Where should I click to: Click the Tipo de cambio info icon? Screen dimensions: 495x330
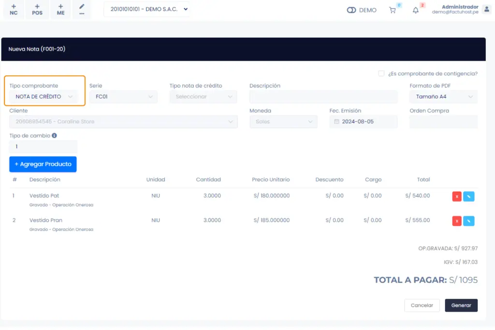coord(54,135)
